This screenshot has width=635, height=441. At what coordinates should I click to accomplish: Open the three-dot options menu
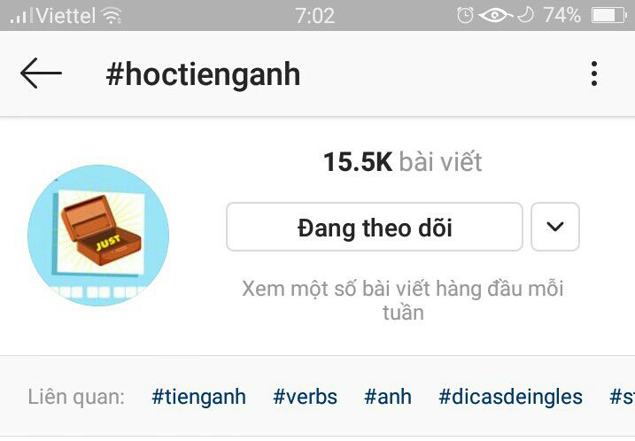593,73
